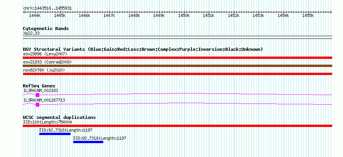This screenshot has height=157, width=343.
Task: Click the intron line of IL3RA NM_002183
Action: pos(185,94)
